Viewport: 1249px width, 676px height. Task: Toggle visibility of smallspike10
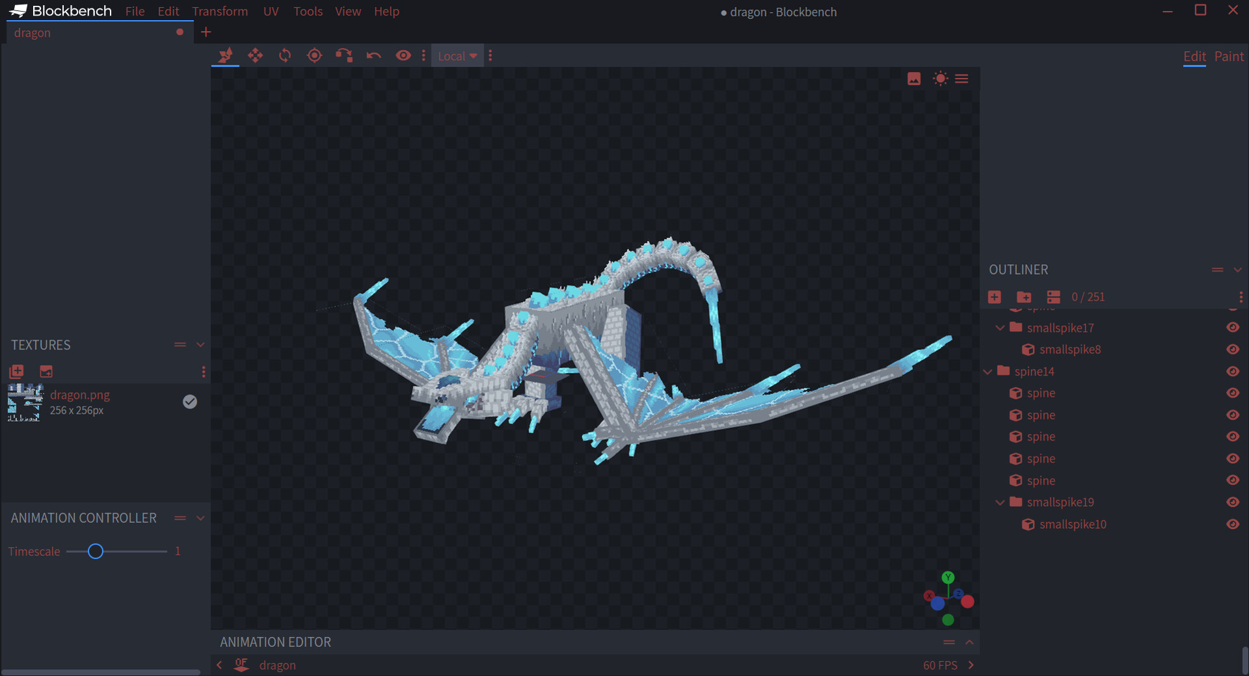click(1233, 524)
